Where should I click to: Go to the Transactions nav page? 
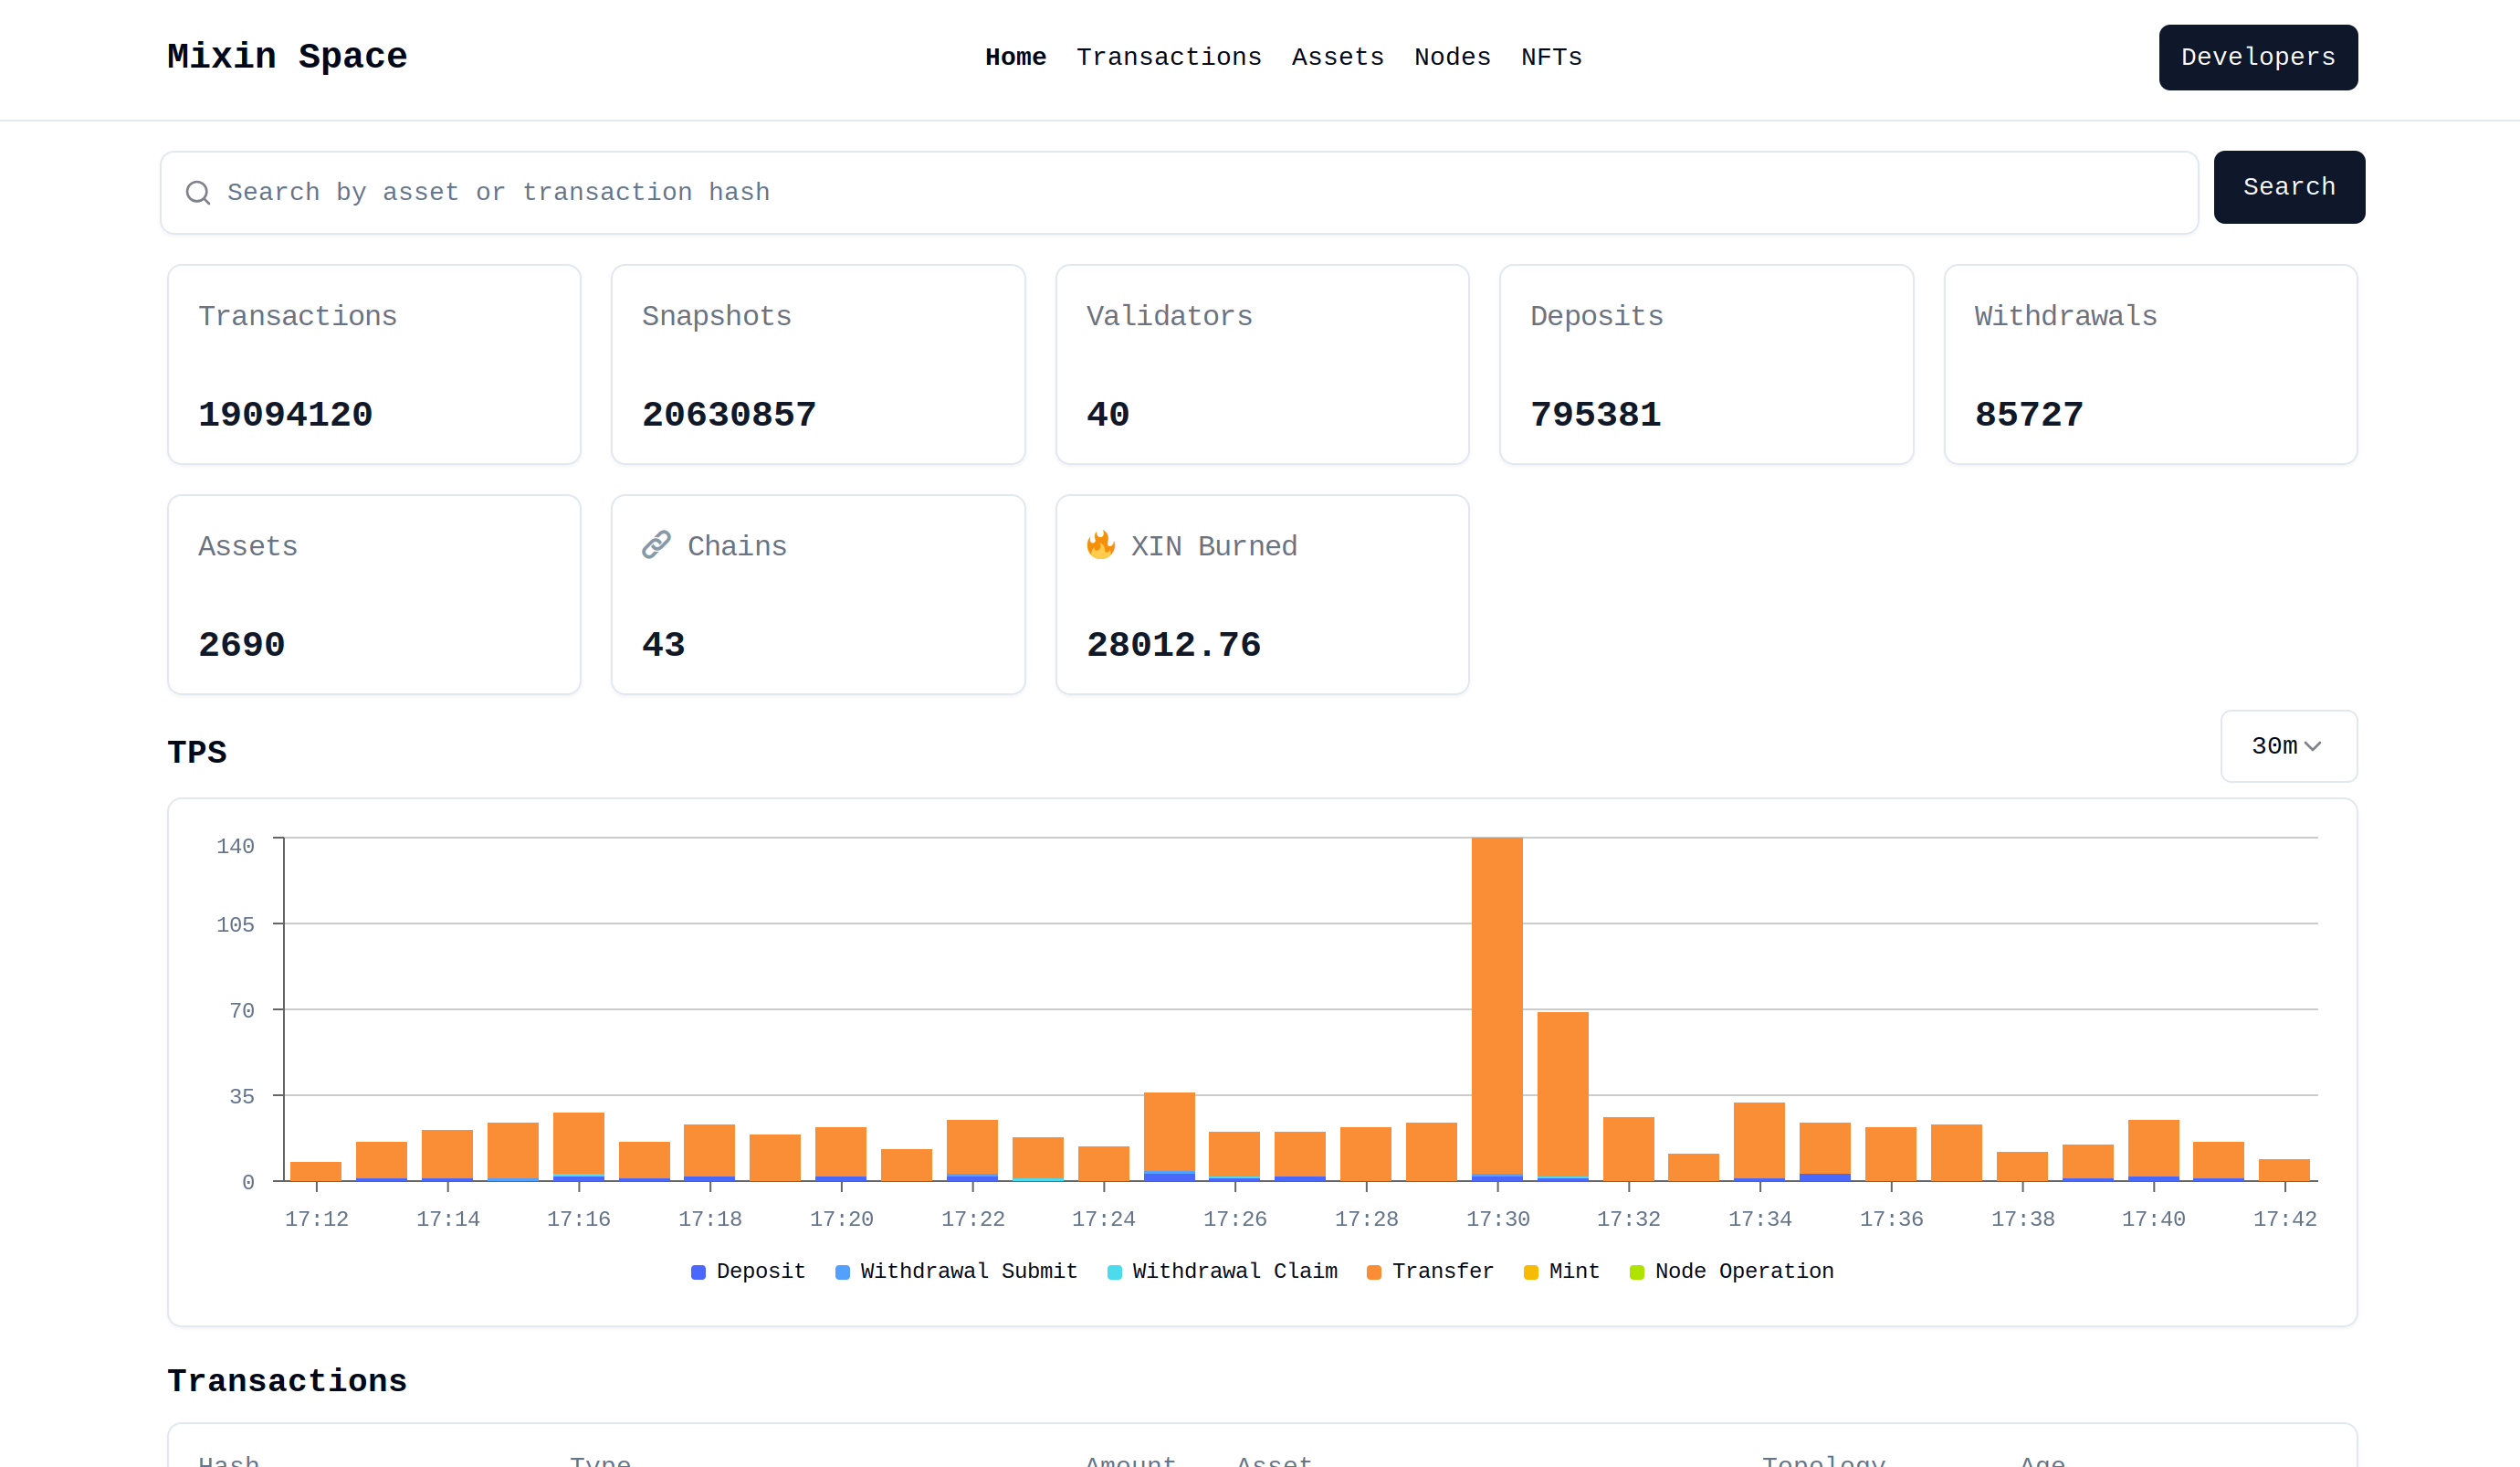click(1169, 57)
